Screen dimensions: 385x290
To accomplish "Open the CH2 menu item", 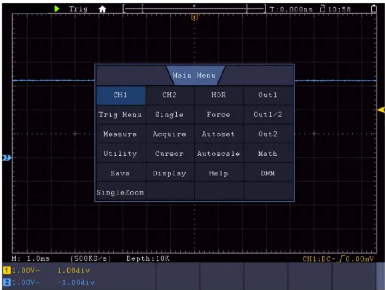I will point(169,95).
